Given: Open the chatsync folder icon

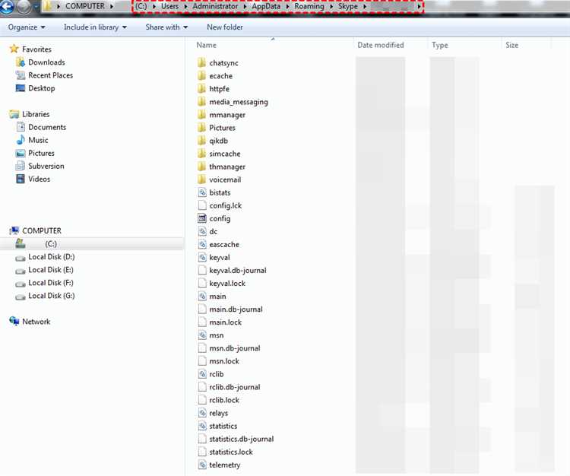Looking at the screenshot, I should click(x=201, y=62).
